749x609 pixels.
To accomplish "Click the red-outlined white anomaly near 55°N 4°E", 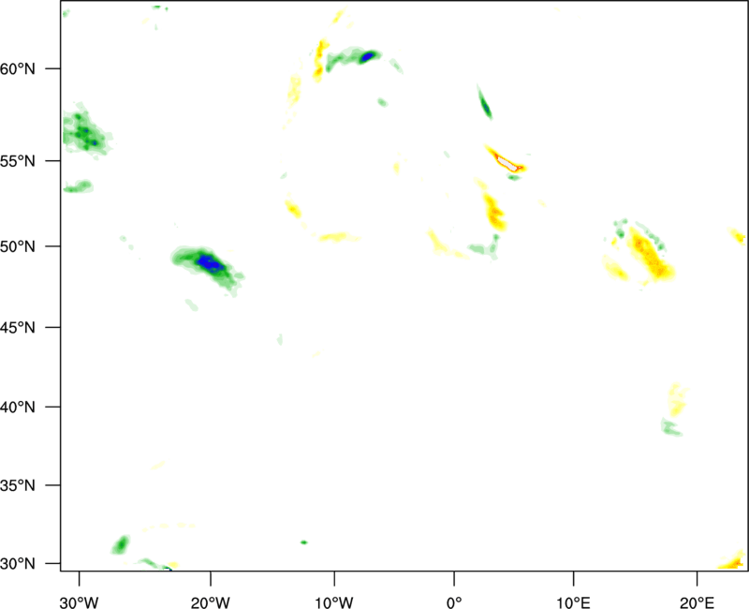I will 507,159.
